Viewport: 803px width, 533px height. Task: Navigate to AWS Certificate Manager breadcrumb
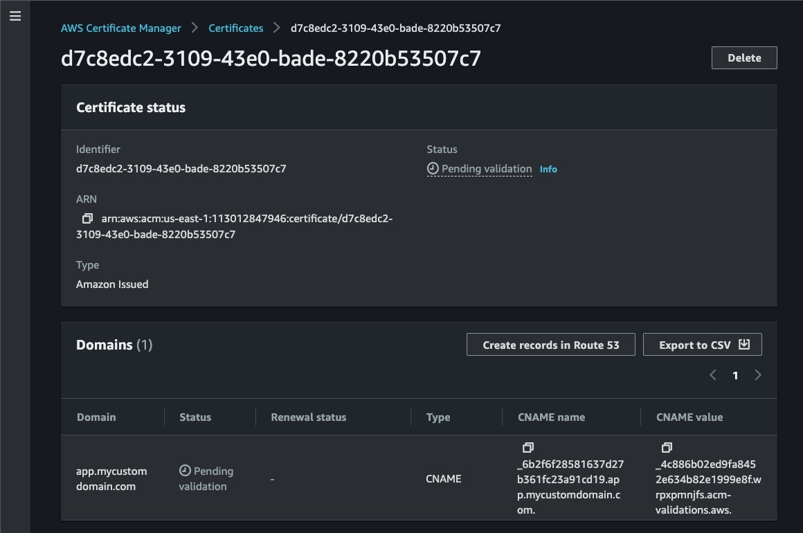pos(120,28)
